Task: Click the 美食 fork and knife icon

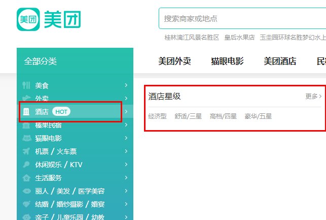Action: click(x=26, y=85)
